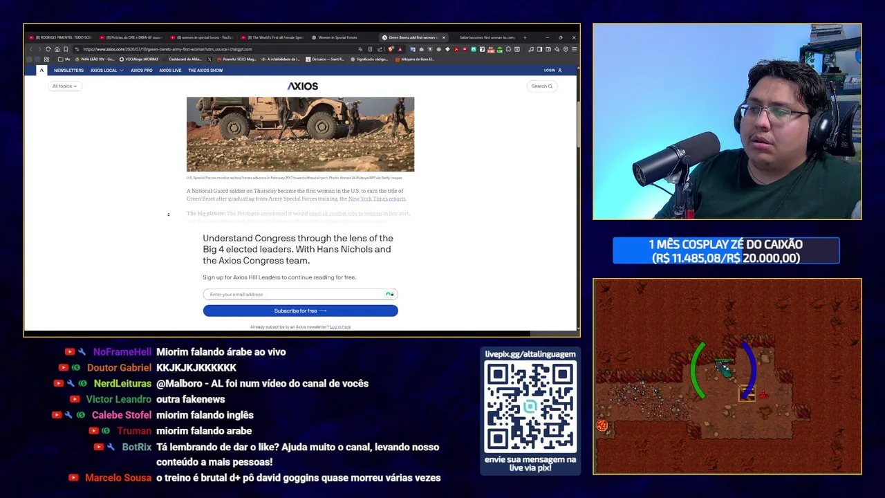Click the 'Log in here' link
Viewport: 885px width, 498px height.
(x=340, y=326)
